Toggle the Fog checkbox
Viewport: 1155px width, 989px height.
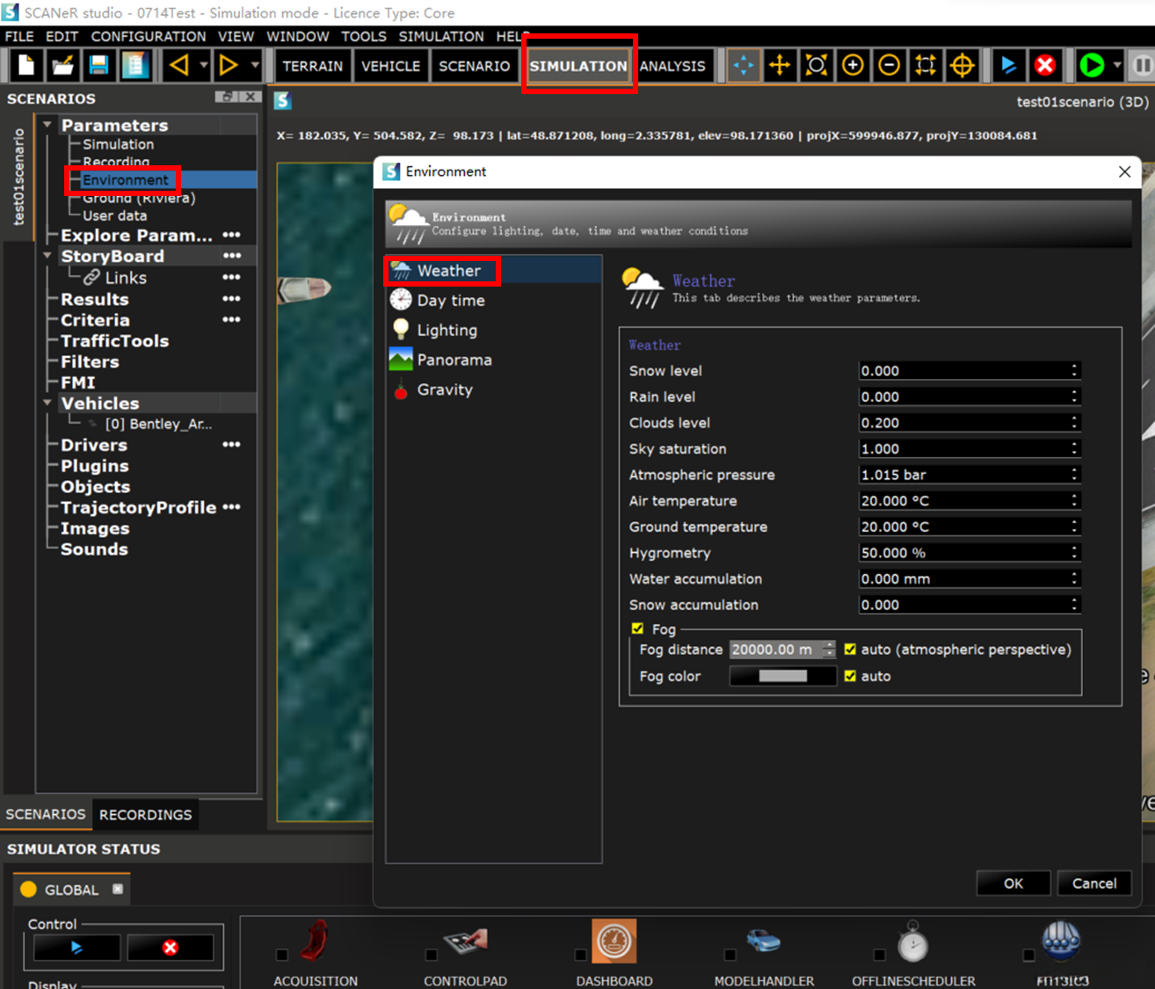pos(637,629)
